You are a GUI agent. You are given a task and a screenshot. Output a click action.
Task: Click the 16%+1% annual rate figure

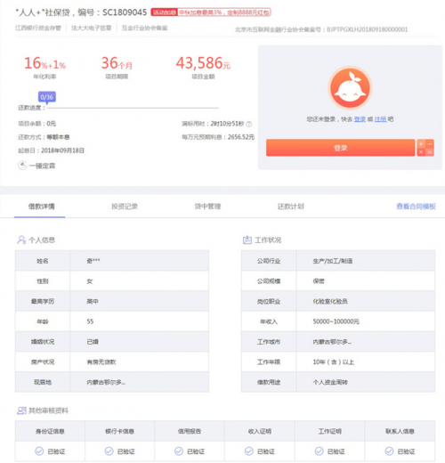(x=44, y=63)
